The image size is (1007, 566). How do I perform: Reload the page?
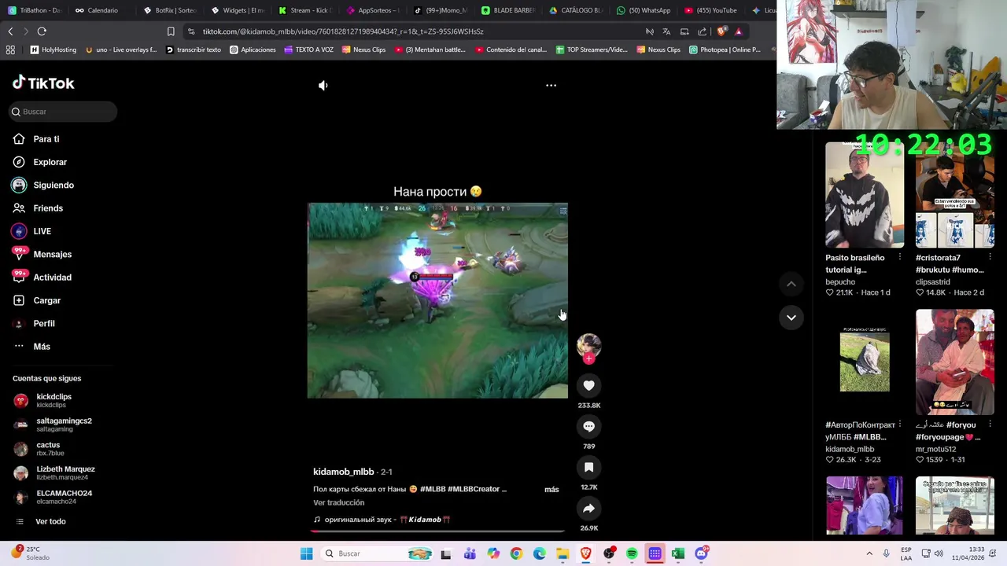(42, 31)
